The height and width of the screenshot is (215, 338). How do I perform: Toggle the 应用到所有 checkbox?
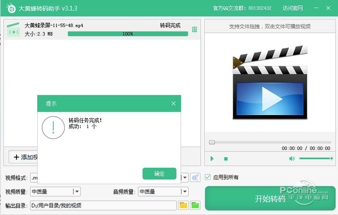coord(208,177)
